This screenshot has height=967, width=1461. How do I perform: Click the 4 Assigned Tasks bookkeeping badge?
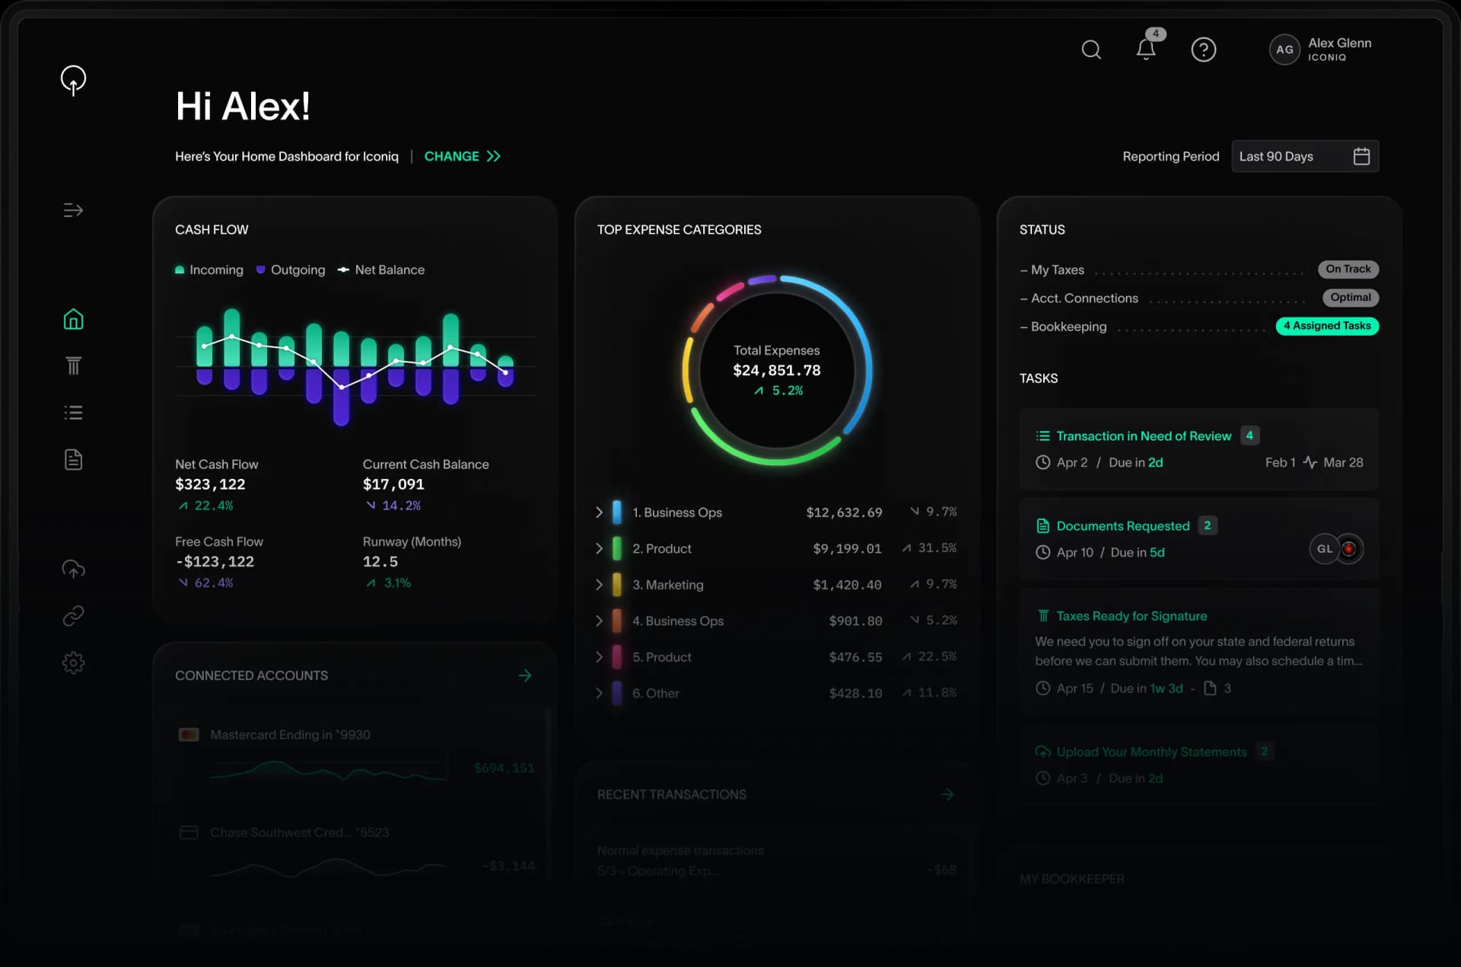(1326, 326)
